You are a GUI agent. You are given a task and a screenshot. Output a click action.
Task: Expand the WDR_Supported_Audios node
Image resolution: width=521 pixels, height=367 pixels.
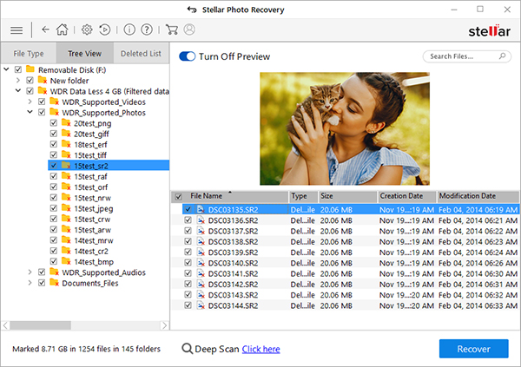point(30,272)
